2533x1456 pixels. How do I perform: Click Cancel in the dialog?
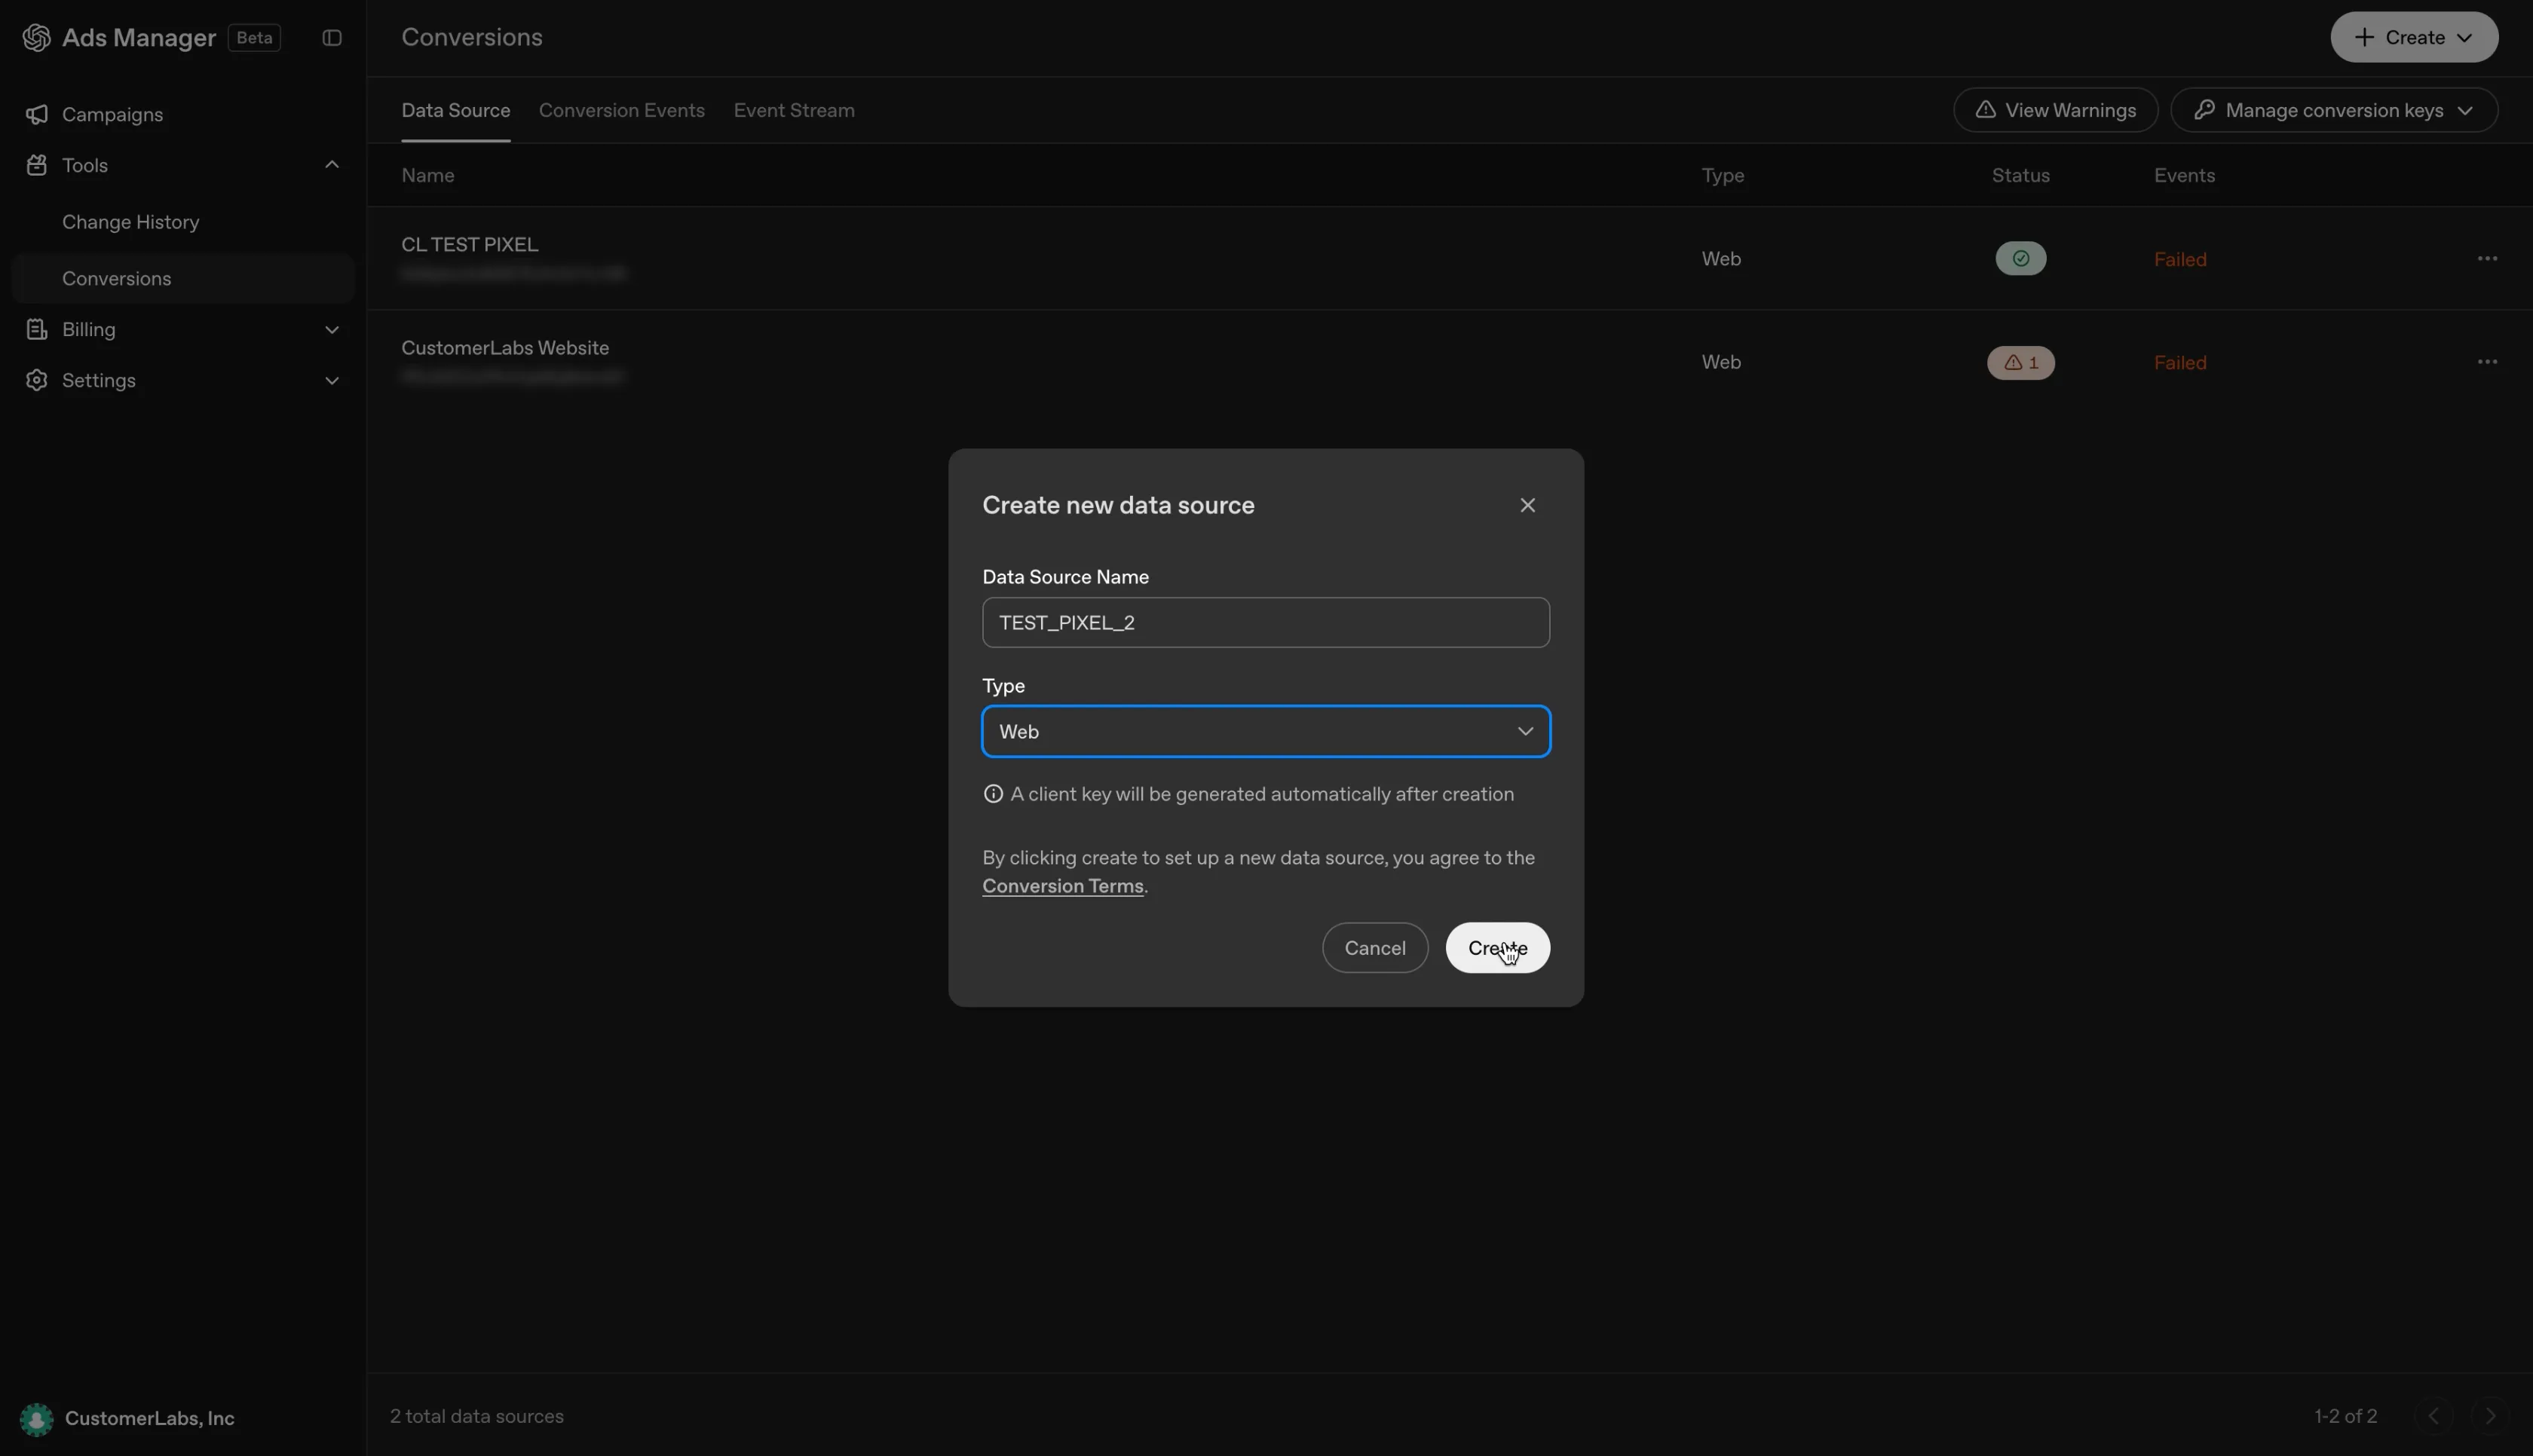[x=1375, y=948]
